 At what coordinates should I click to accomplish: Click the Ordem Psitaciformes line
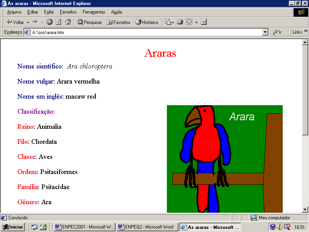48,172
